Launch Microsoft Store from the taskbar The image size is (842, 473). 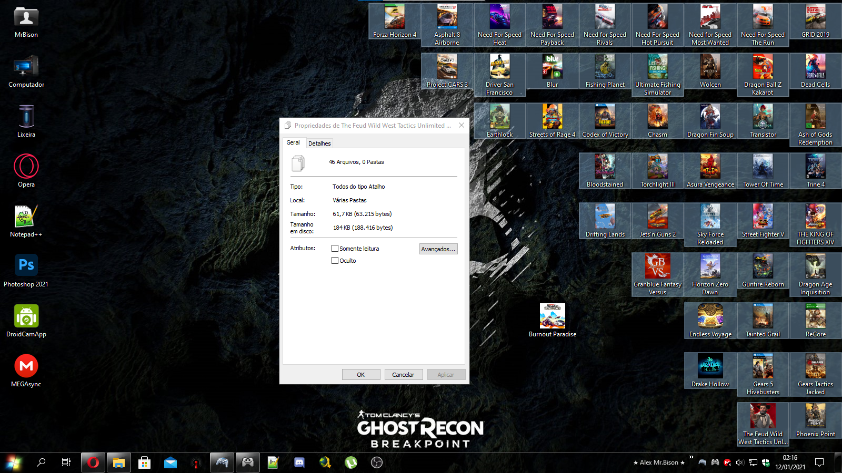pos(144,462)
